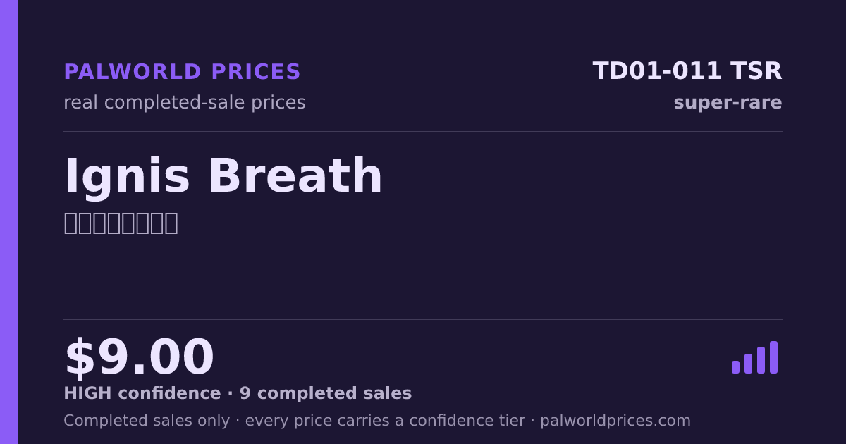Select the second bar of signal icon

pos(748,364)
